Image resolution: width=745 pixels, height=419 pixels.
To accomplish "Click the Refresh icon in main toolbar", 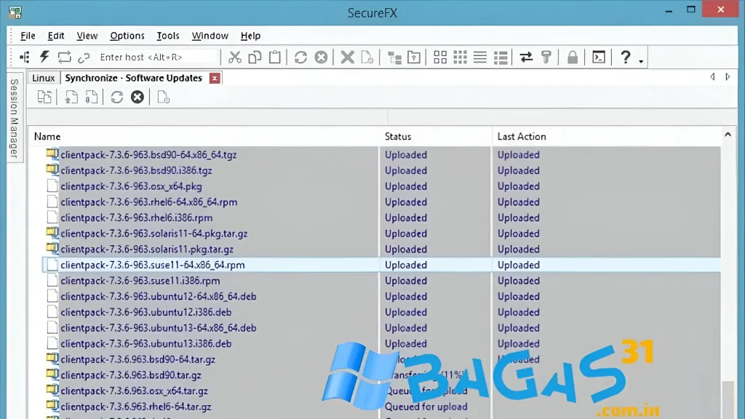I will click(300, 57).
